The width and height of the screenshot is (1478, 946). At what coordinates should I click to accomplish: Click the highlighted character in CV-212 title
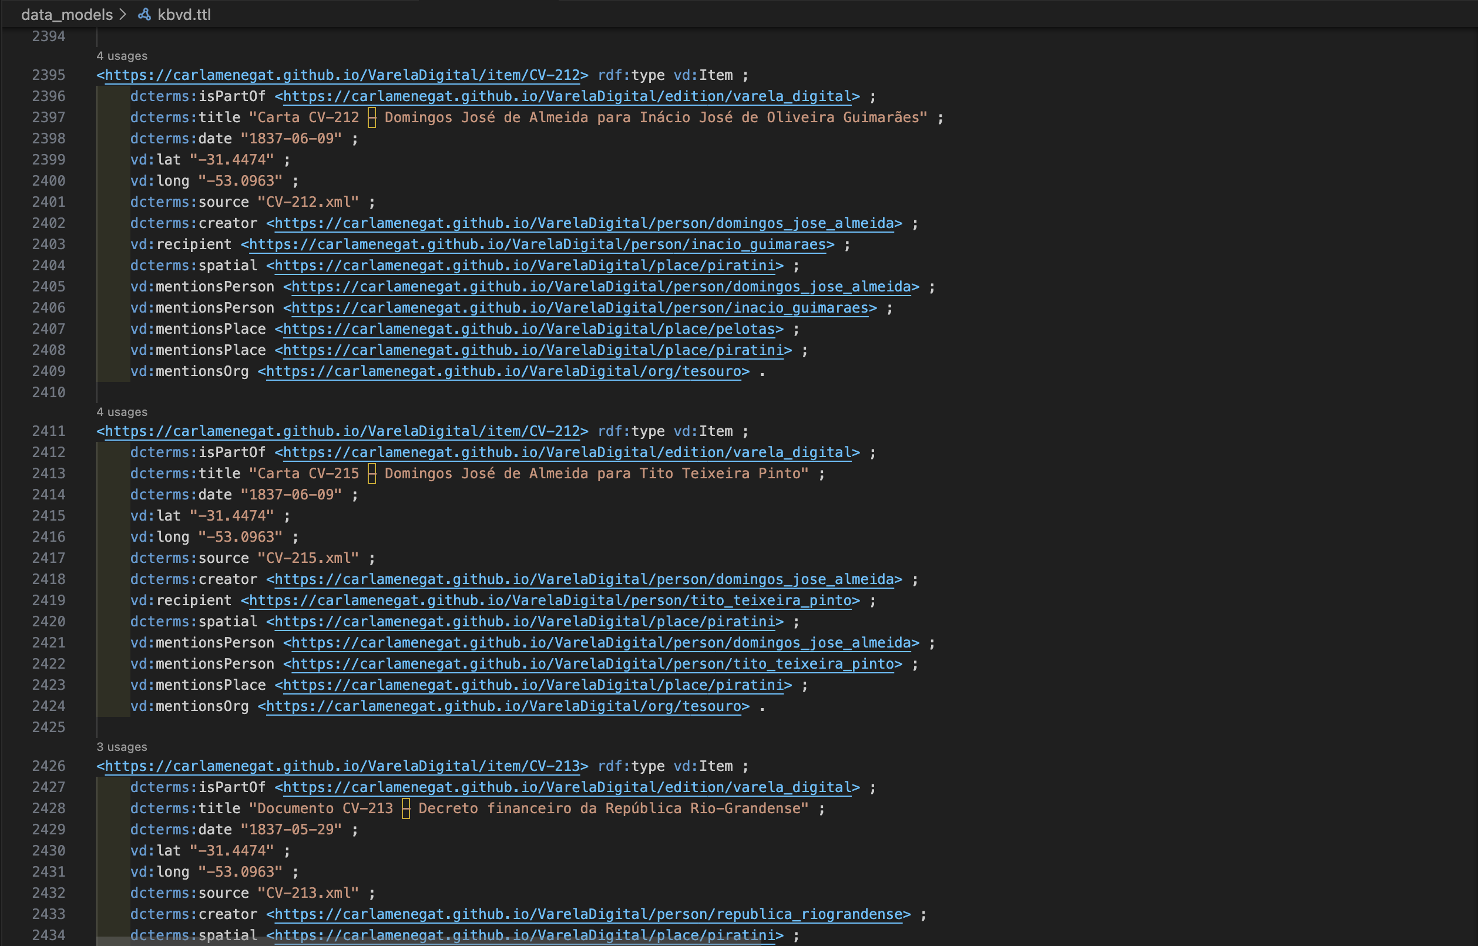371,118
